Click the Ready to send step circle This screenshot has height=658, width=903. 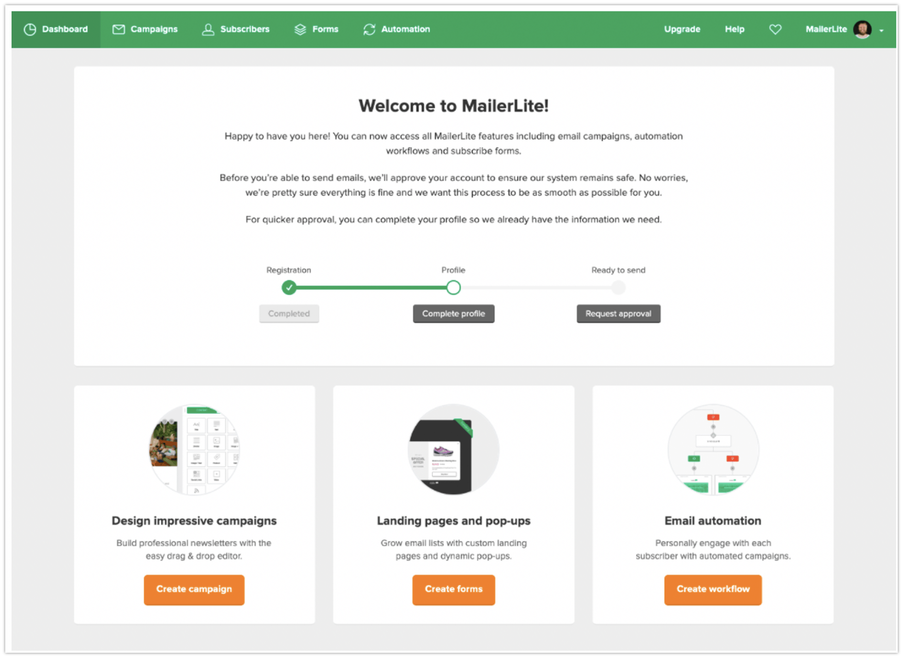click(618, 288)
